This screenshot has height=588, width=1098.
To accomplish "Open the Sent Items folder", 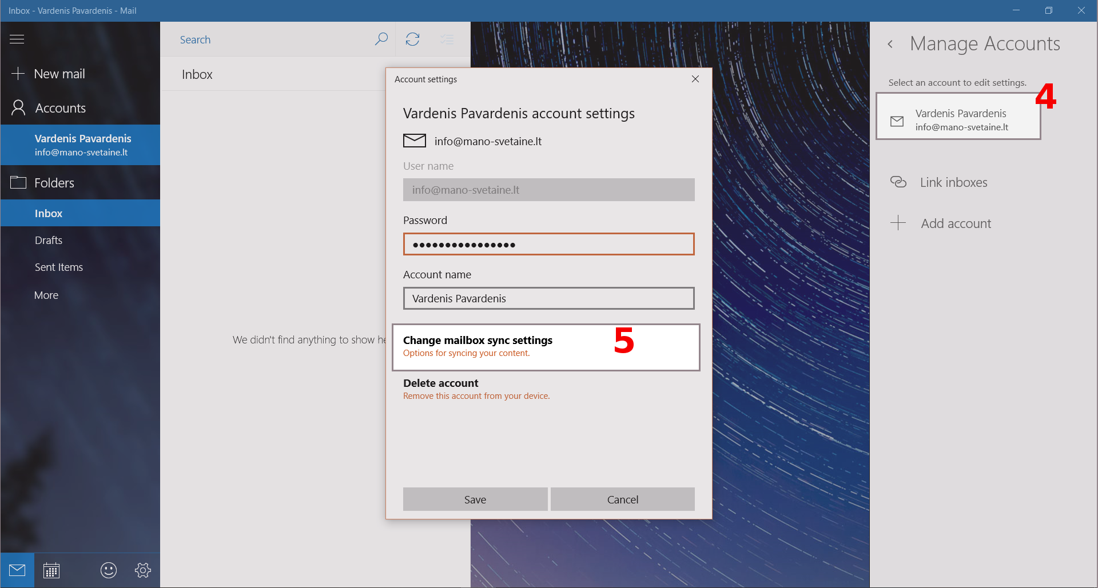I will [x=59, y=267].
